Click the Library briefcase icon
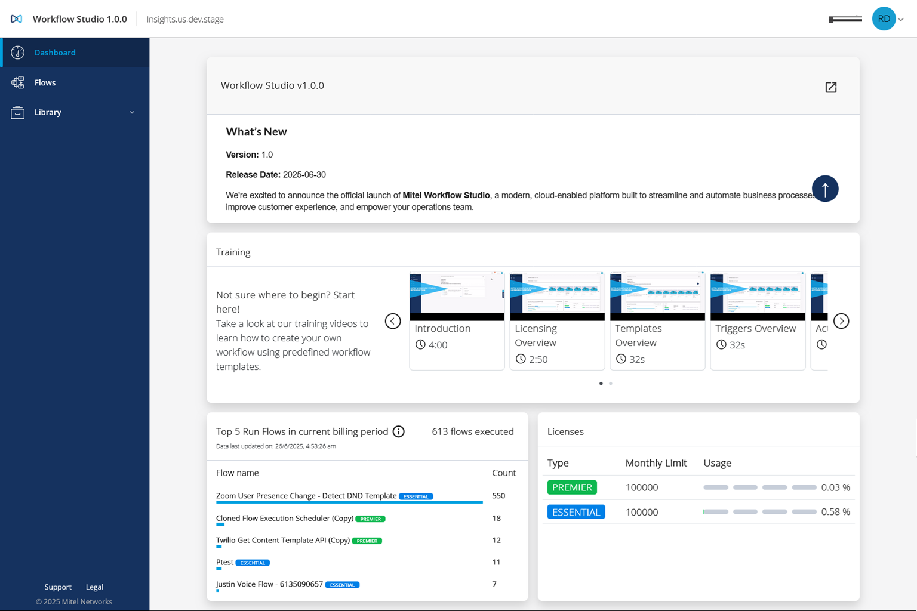917x611 pixels. (x=18, y=112)
